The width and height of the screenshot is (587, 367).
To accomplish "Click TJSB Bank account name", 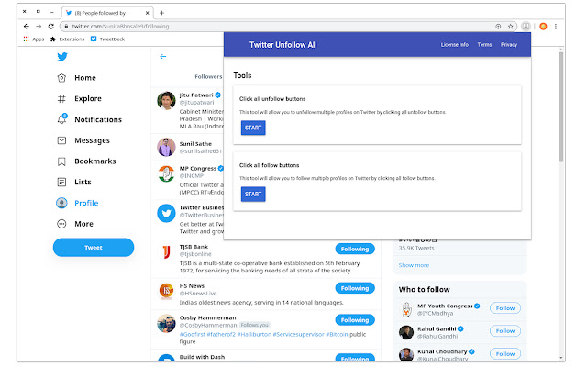I will pyautogui.click(x=194, y=247).
